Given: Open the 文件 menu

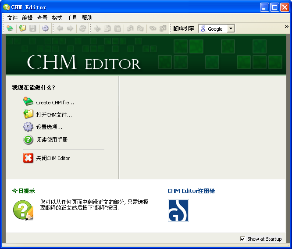Looking at the screenshot, I should coord(12,18).
